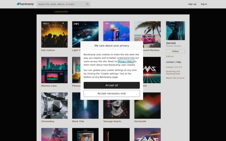Open the purple ZAYAZ logo cover in bottom row
Screen dimensions: 226x141
pyautogui.click(x=147, y=135)
